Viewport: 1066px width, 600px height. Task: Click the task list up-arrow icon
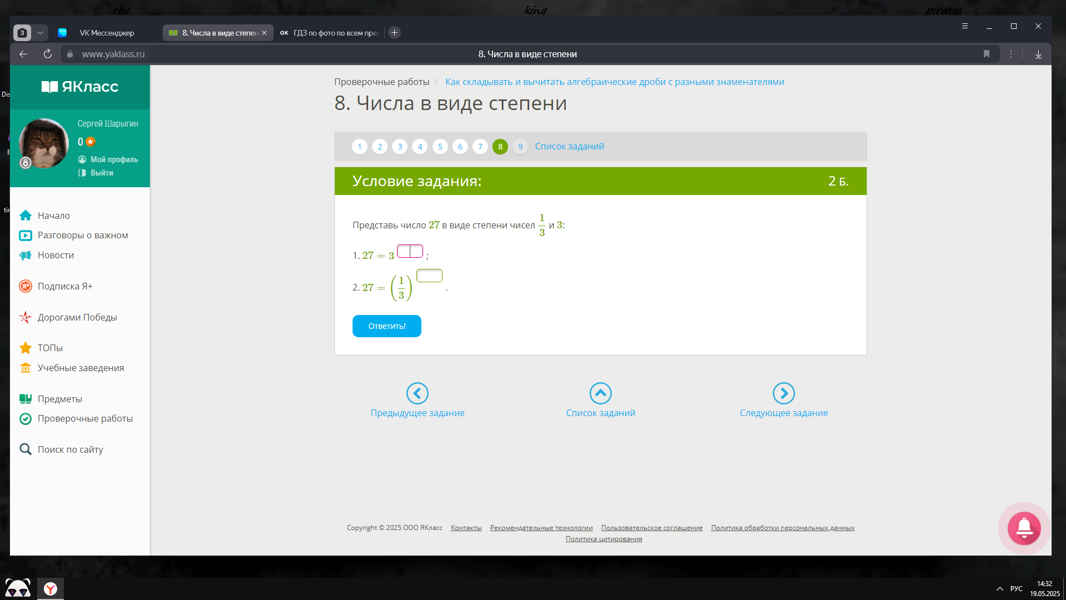click(600, 393)
